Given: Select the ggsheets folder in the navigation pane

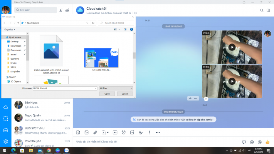Looking at the screenshot, I should point(15,59).
